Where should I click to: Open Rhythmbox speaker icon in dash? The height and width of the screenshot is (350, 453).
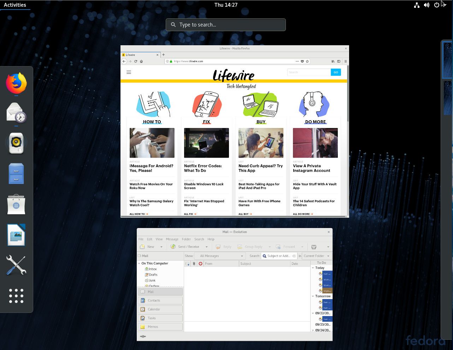[x=16, y=143]
